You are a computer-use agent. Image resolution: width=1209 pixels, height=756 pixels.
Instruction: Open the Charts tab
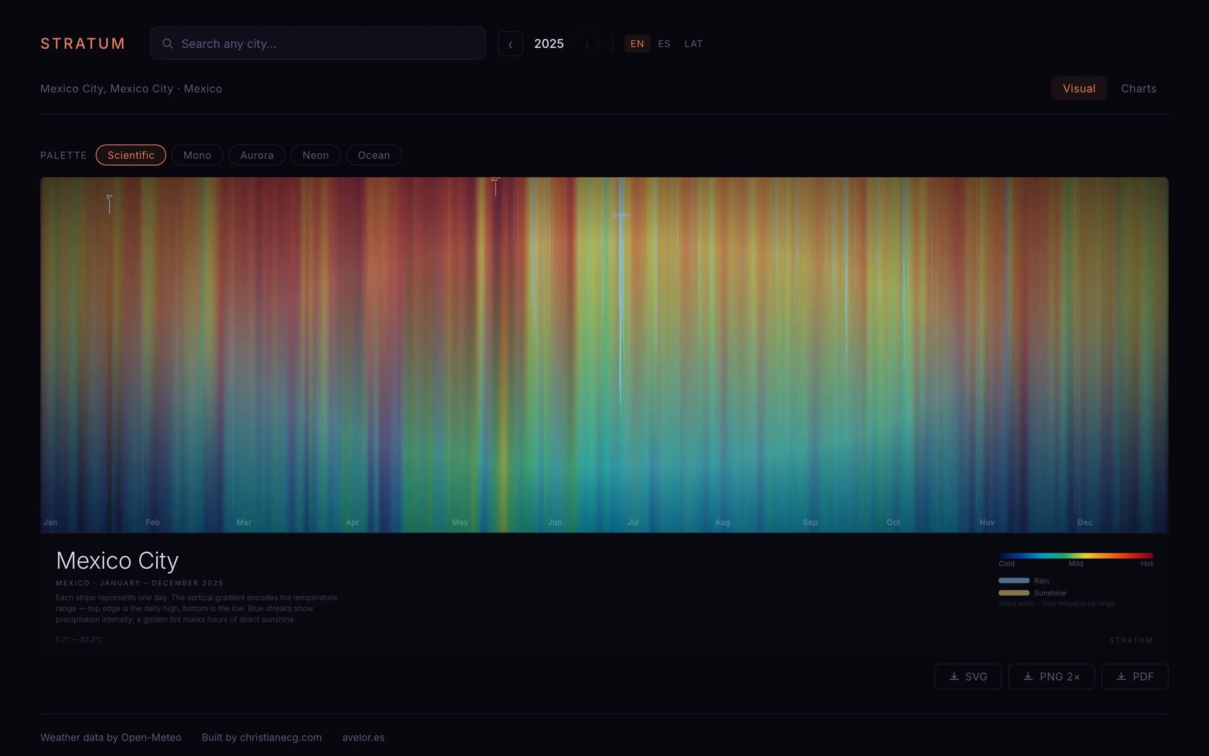pyautogui.click(x=1138, y=89)
